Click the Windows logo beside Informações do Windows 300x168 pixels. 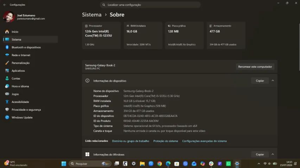88,154
